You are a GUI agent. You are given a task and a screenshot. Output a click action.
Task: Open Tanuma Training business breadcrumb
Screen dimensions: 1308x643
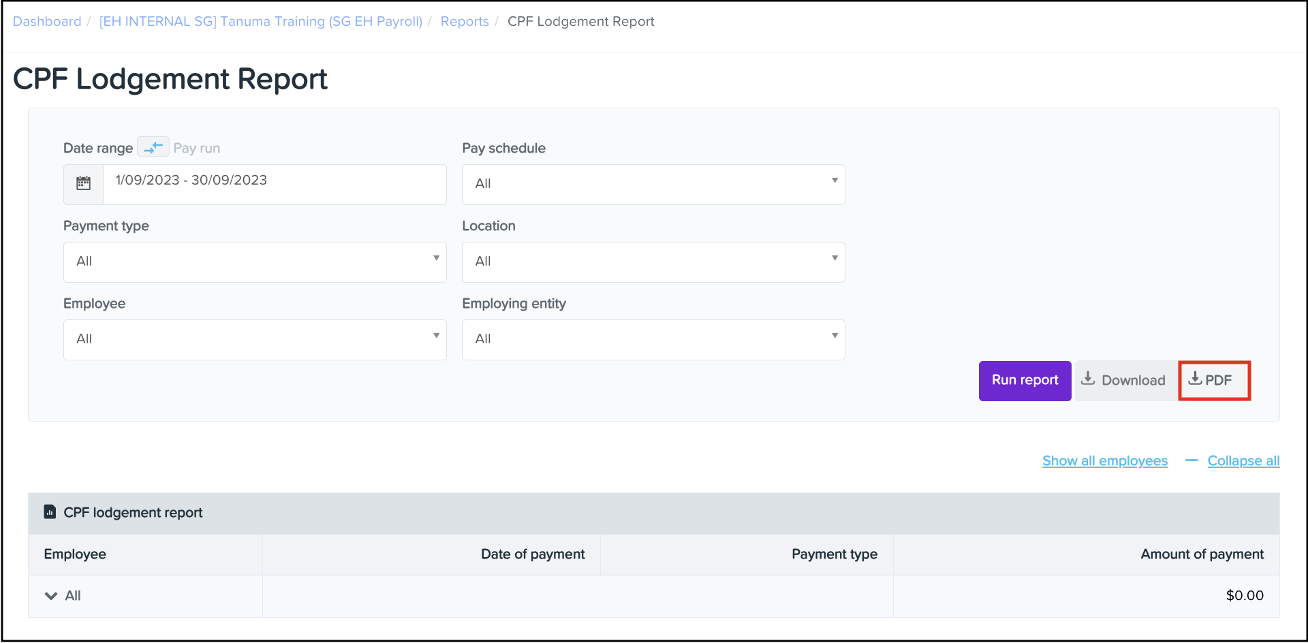261,22
